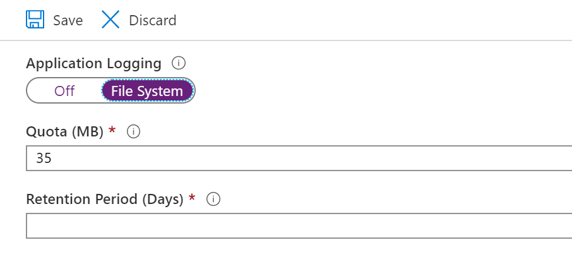Click the value 35 in Quota field
Viewport: 572px width, 264px height.
point(44,158)
